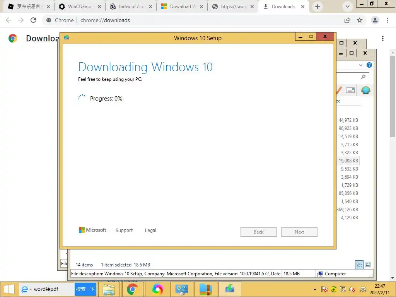Close the https://raw tab
The width and height of the screenshot is (396, 297).
tap(252, 7)
